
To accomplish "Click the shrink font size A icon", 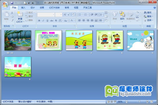I will (69, 14).
